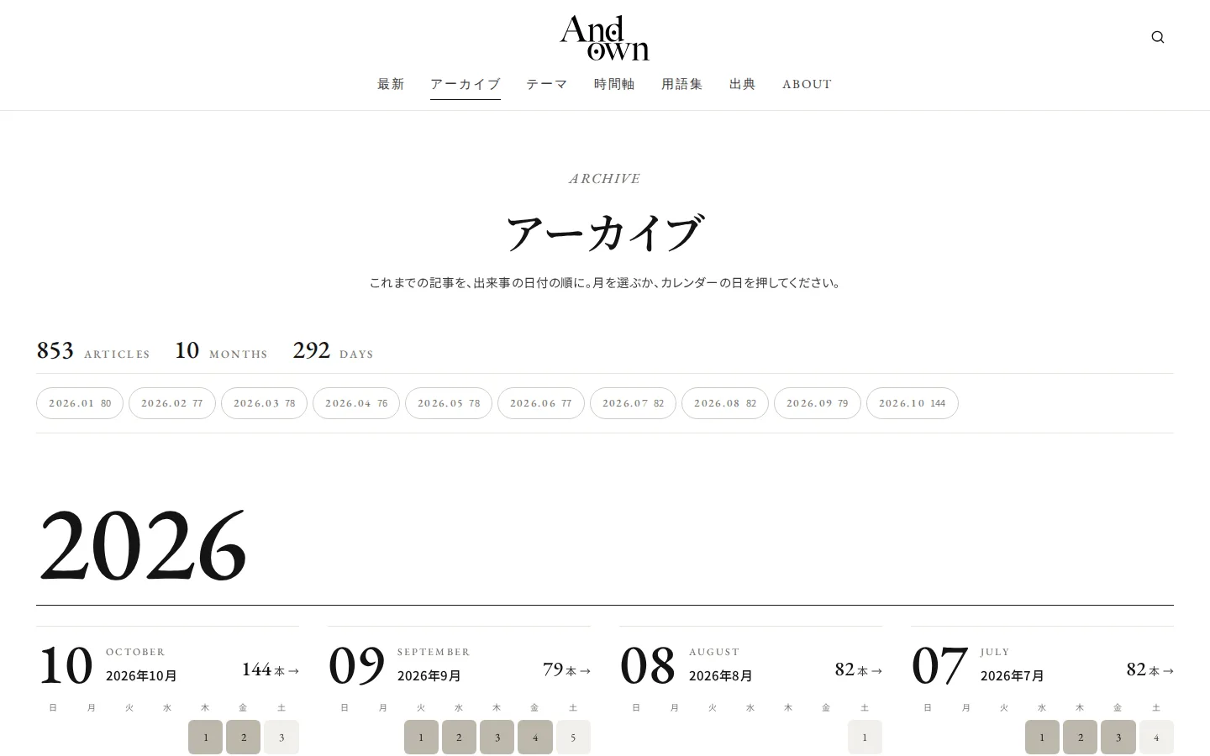Pick day 1 in the September calendar
1210x756 pixels.
(421, 738)
